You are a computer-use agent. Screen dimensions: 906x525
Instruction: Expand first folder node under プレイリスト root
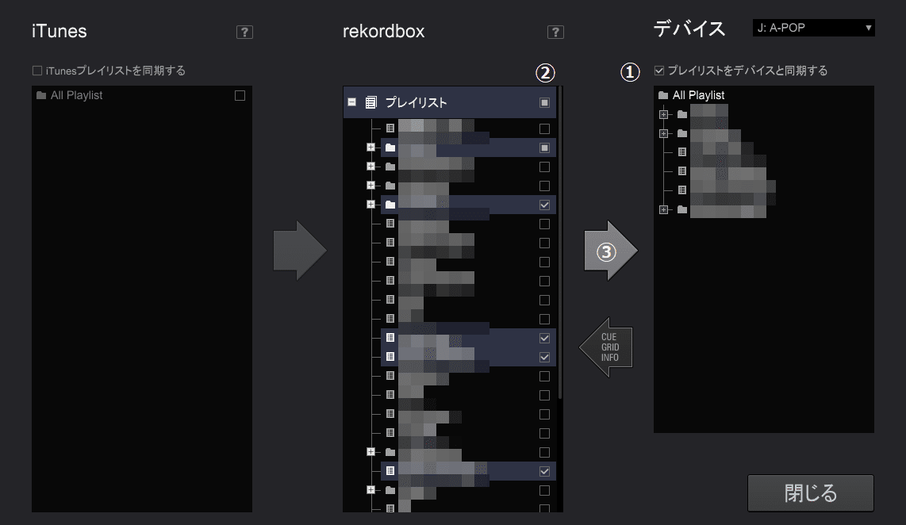pos(371,148)
